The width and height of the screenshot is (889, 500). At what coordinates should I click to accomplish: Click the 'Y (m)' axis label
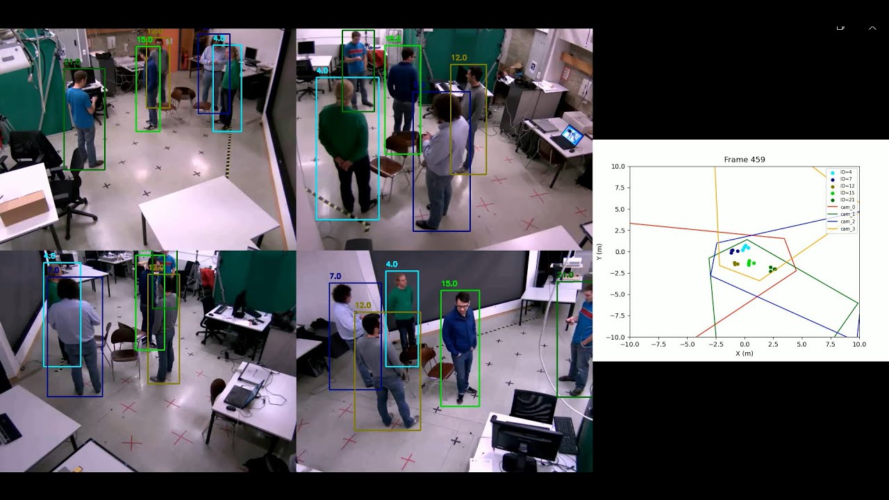pos(599,251)
